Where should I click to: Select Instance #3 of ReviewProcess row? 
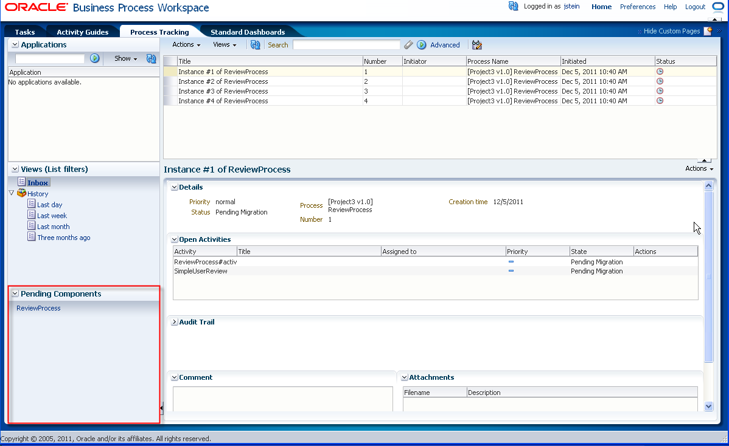440,91
